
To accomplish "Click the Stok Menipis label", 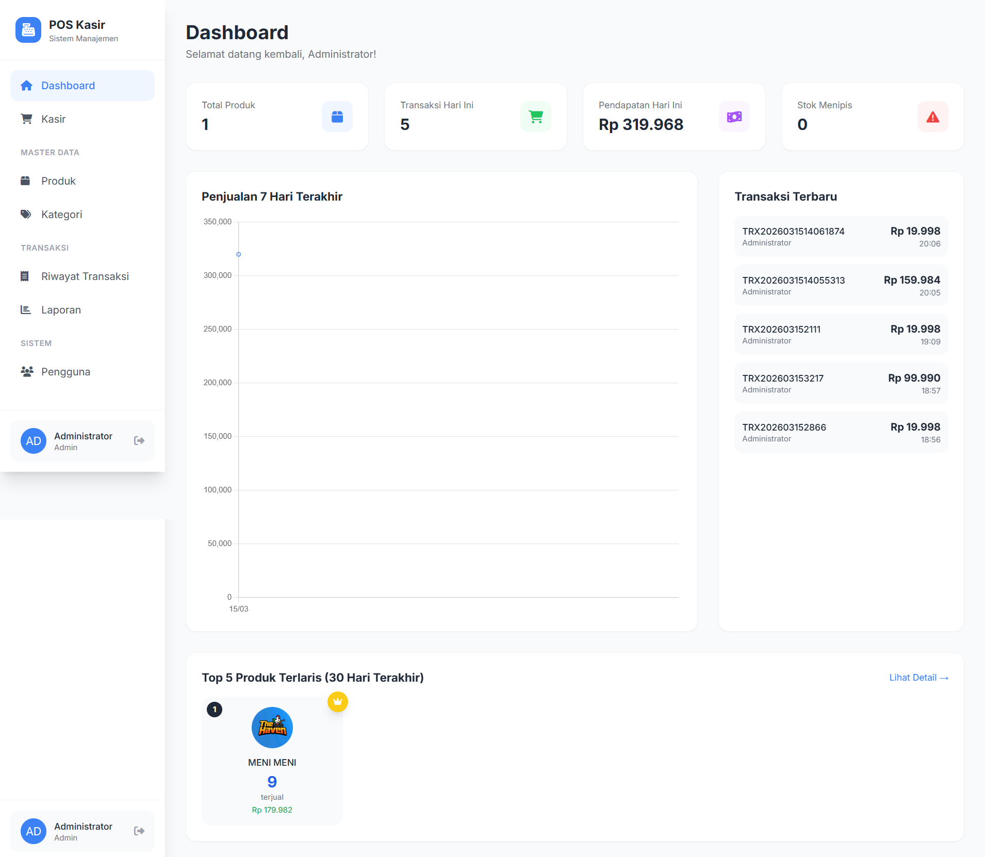I will 825,105.
